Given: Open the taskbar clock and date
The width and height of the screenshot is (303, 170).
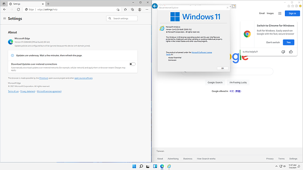Looking at the screenshot, I should pos(292,166).
